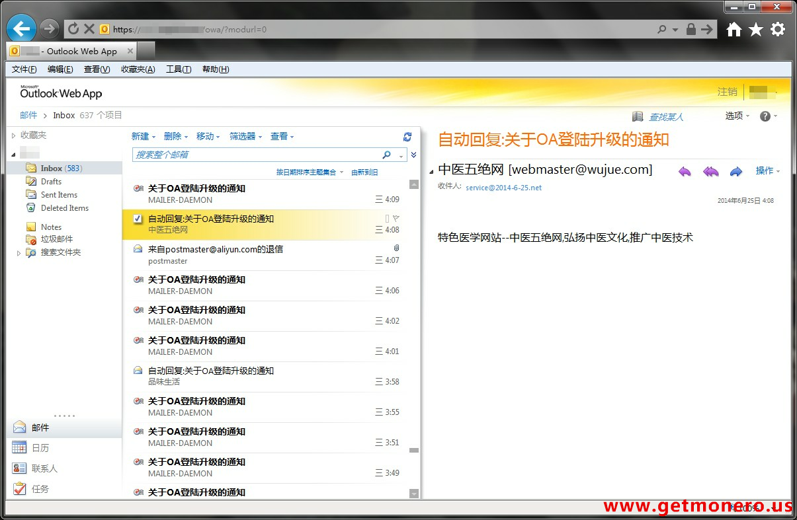Expand the 搜索文件夹 tree node
The height and width of the screenshot is (520, 797).
point(19,252)
